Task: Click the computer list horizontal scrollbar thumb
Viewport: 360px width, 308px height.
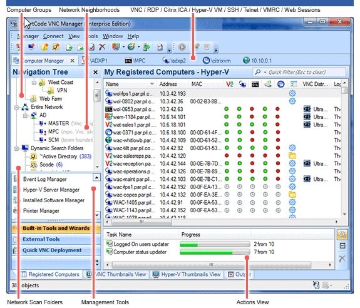Action: (141, 222)
